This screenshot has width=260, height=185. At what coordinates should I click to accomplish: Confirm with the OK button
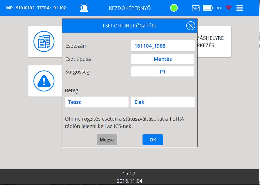point(153,140)
